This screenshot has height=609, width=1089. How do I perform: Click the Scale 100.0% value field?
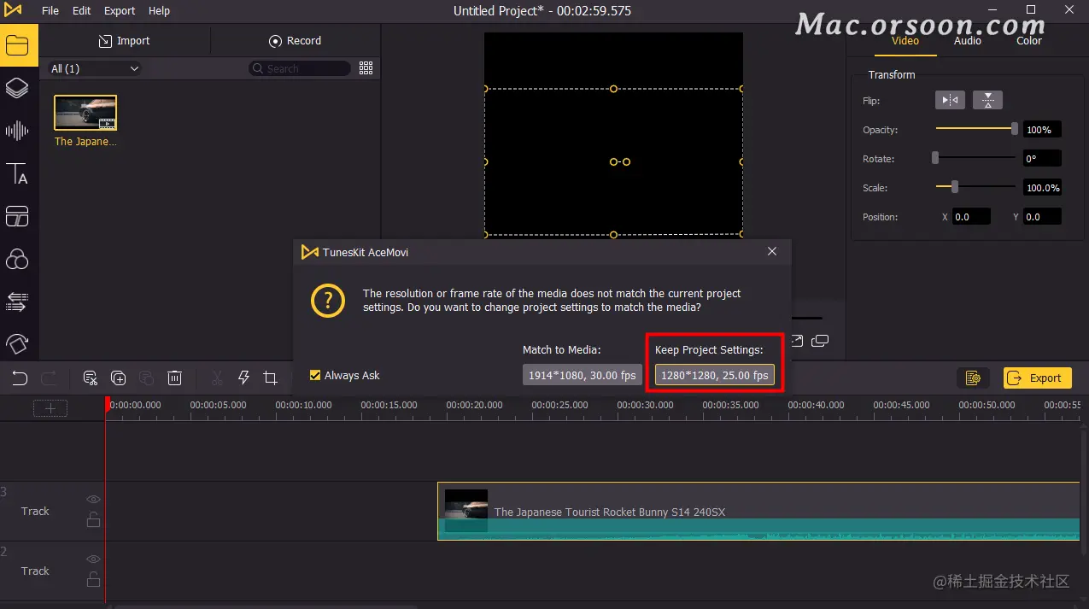pos(1042,188)
